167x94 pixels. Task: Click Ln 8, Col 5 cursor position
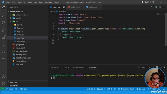[x=91, y=89]
